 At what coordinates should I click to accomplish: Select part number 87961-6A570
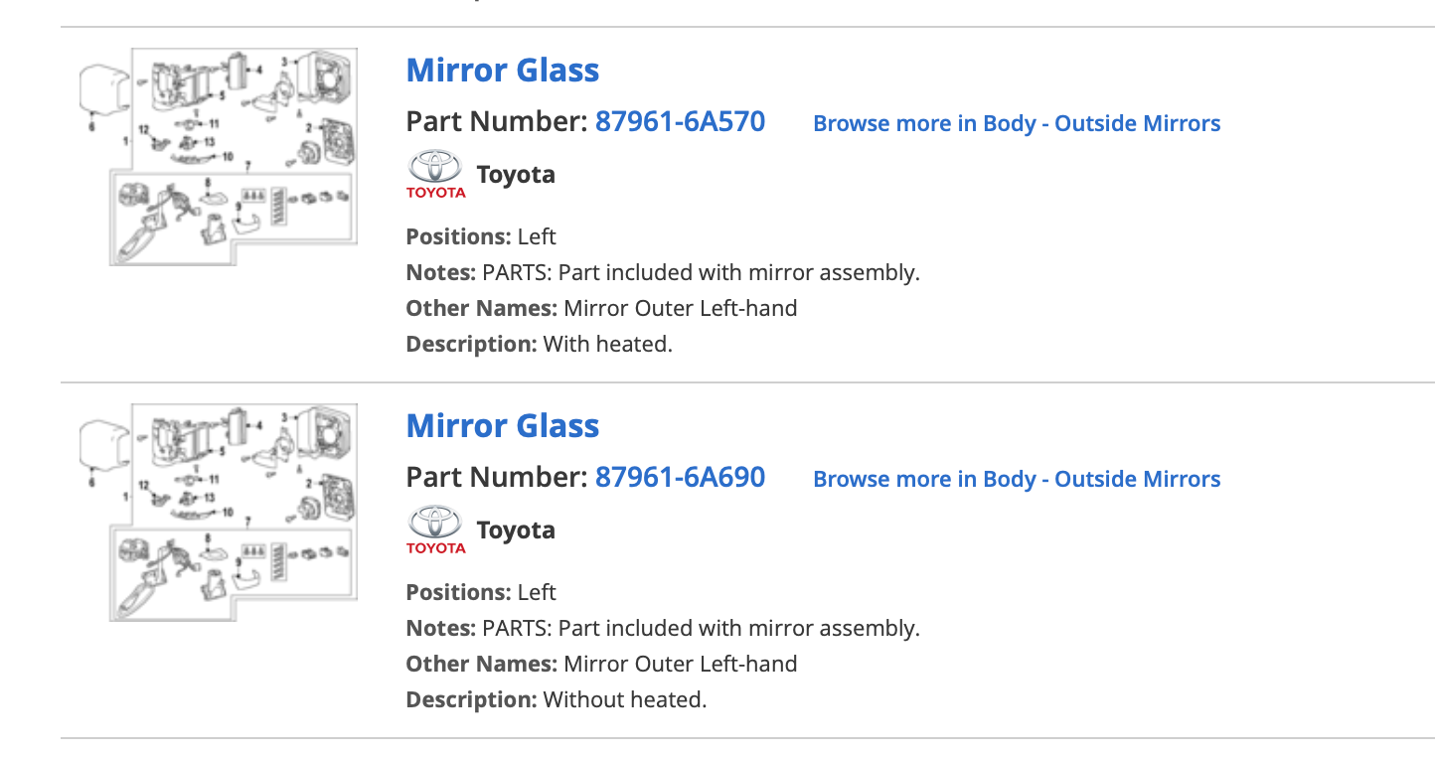pyautogui.click(x=680, y=121)
